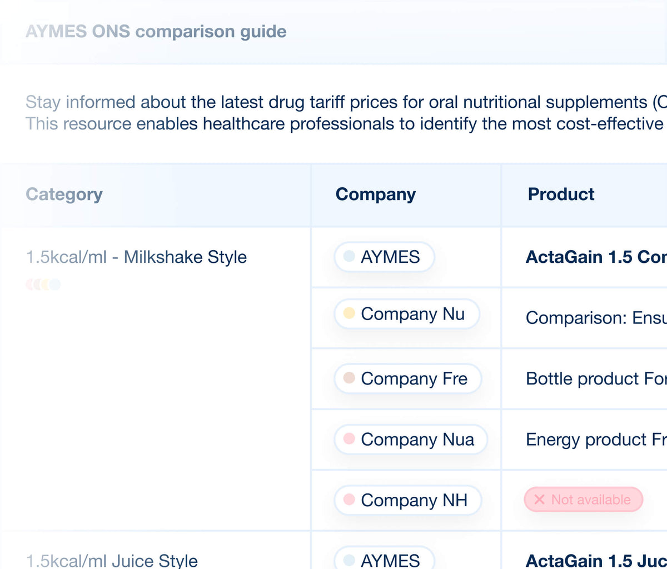Click the blue dot beside first AYMES chip

[349, 256]
